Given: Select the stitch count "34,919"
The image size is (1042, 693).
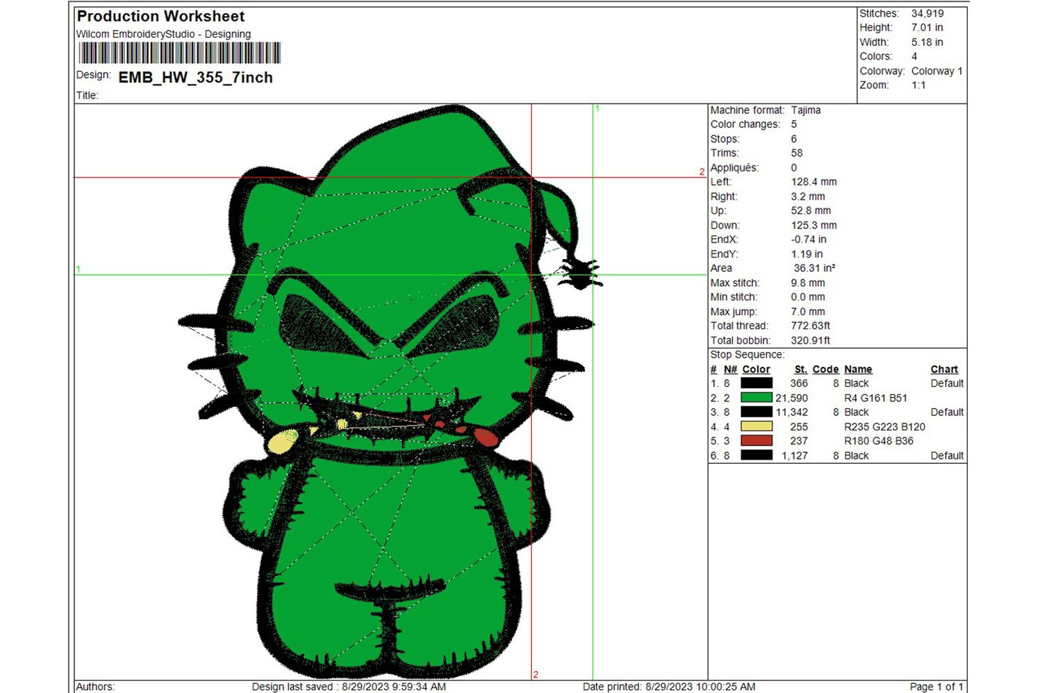Looking at the screenshot, I should coord(927,13).
